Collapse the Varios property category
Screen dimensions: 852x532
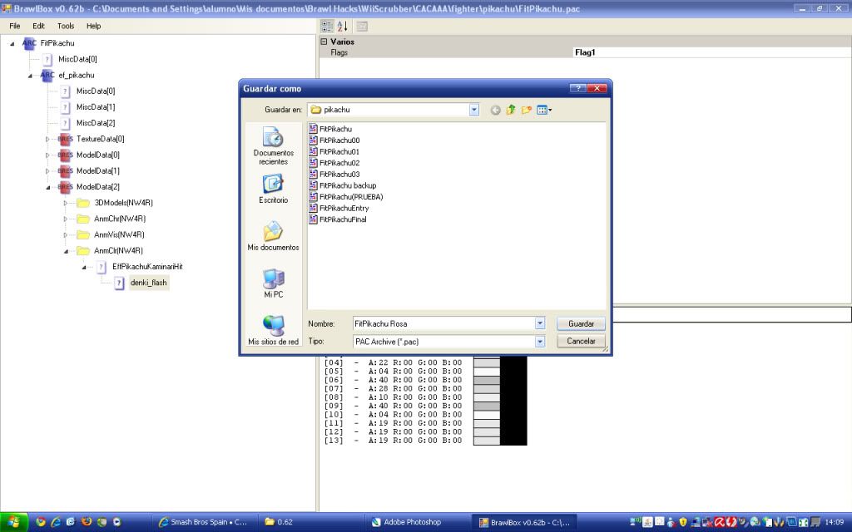pos(324,42)
